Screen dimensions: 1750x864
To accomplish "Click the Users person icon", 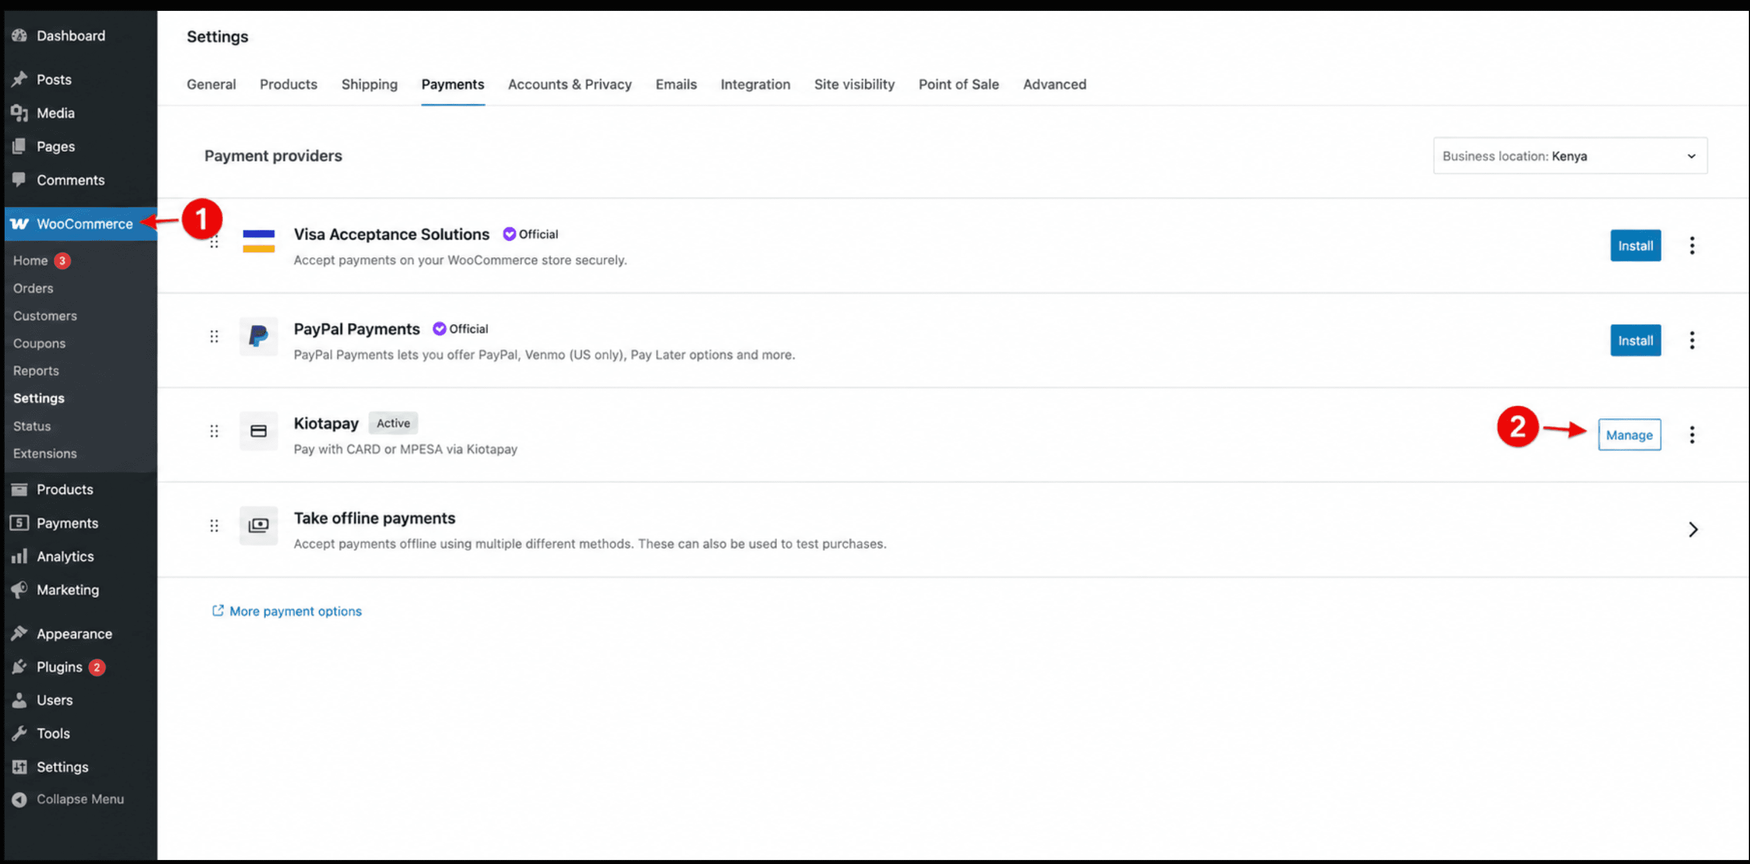I will [x=19, y=700].
